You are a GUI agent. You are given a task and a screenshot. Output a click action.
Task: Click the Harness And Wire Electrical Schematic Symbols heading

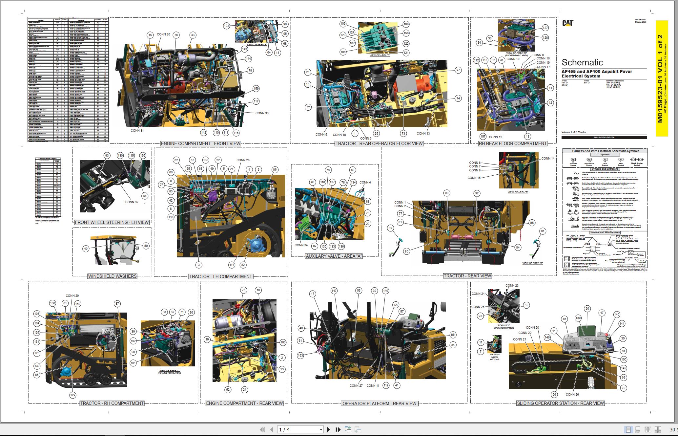pos(606,151)
